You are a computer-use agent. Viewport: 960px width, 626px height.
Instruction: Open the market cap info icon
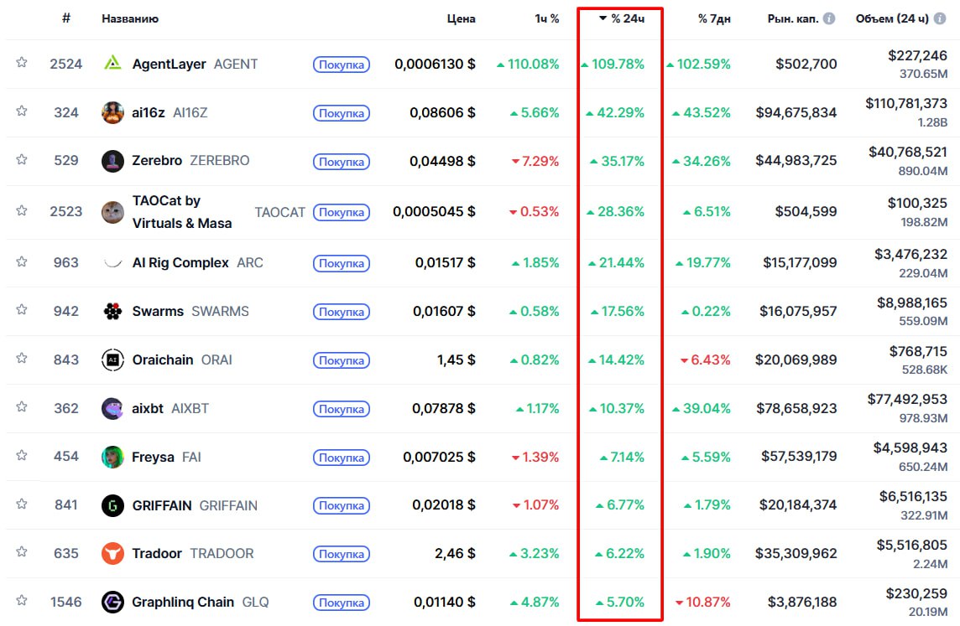pyautogui.click(x=829, y=18)
